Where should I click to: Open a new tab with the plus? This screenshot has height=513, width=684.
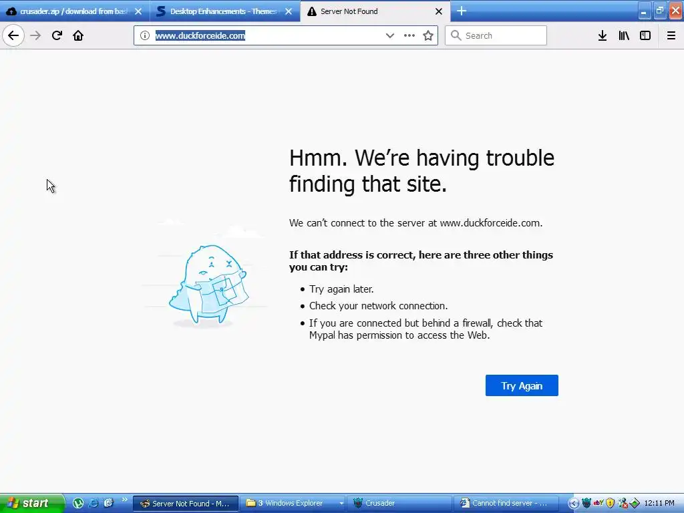(462, 11)
